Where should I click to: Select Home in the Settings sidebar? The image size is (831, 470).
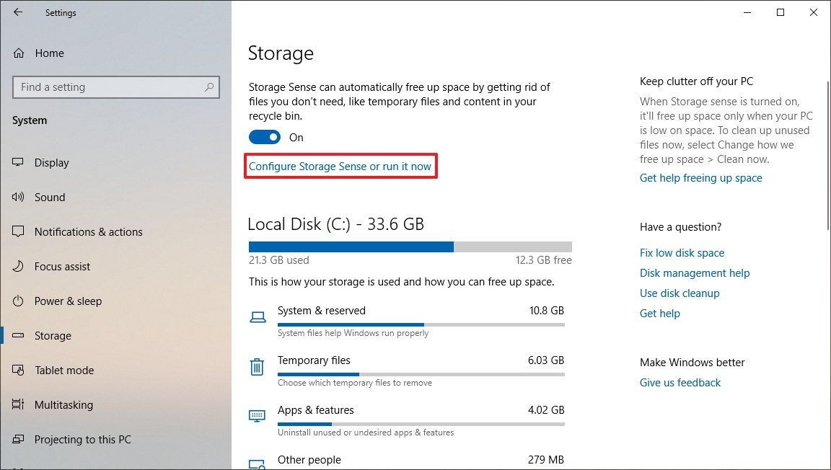pyautogui.click(x=49, y=53)
